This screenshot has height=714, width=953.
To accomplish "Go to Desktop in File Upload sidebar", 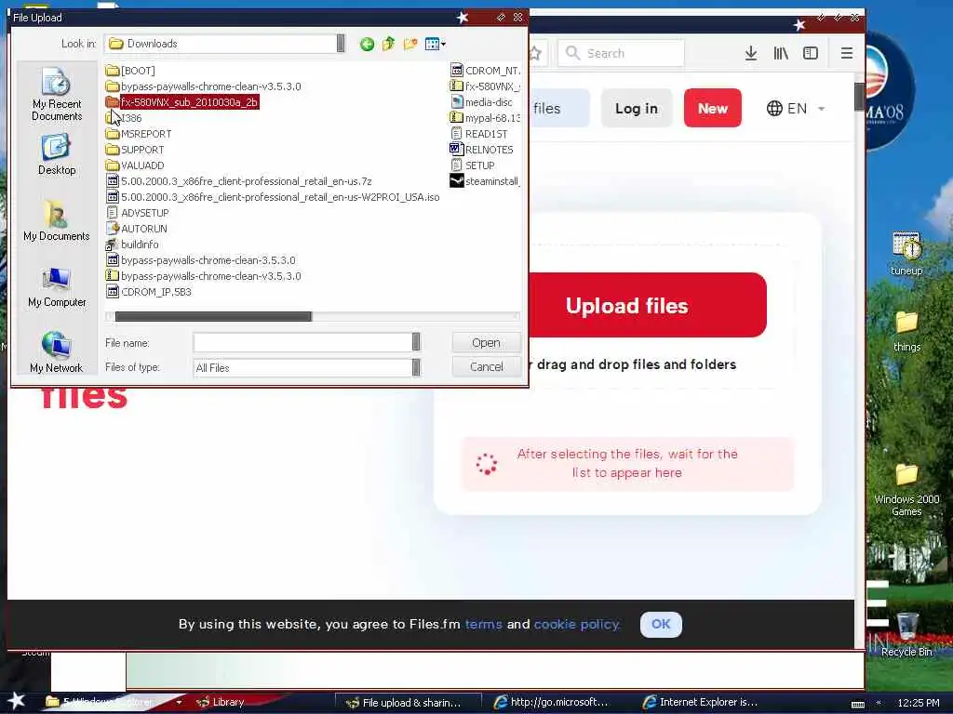I will [57, 155].
